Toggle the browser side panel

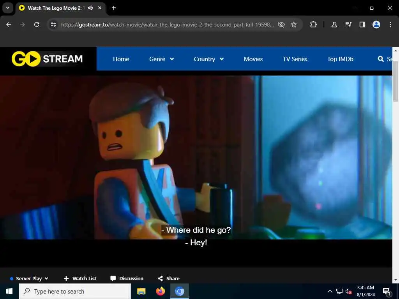362,25
